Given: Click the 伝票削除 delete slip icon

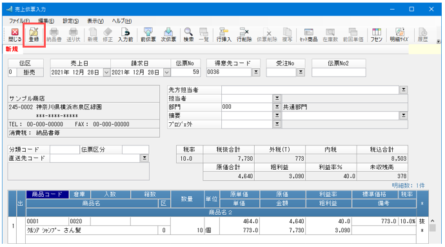Looking at the screenshot, I should click(x=267, y=35).
